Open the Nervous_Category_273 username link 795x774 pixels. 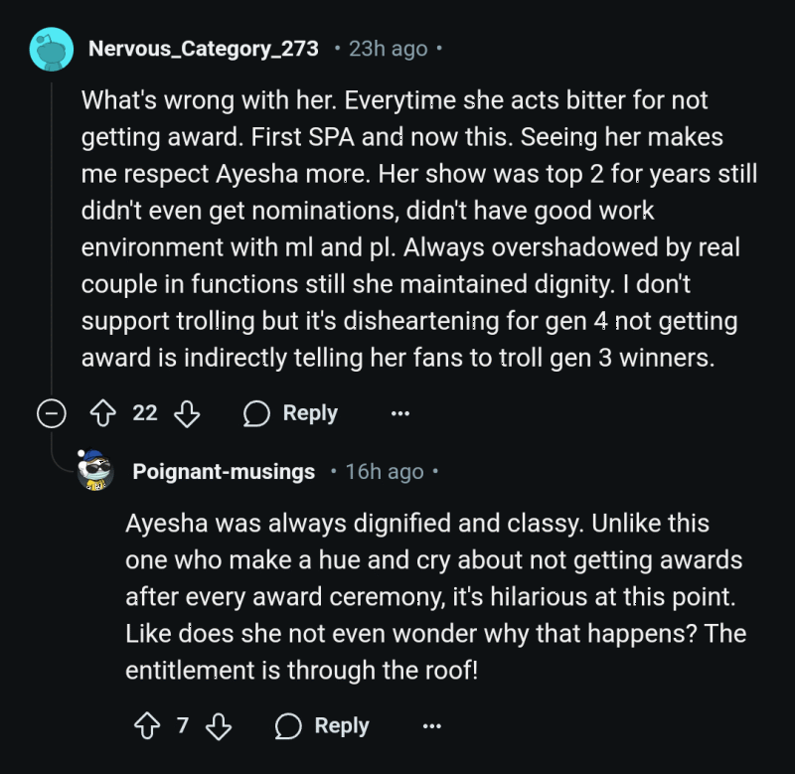[204, 49]
